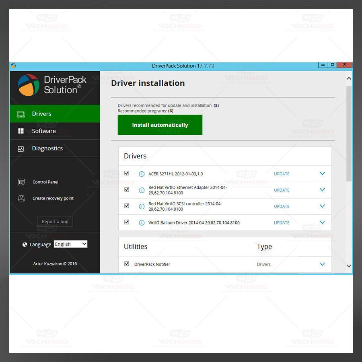Uncheck the VirtIO Balloon Driver checkbox

click(x=127, y=222)
